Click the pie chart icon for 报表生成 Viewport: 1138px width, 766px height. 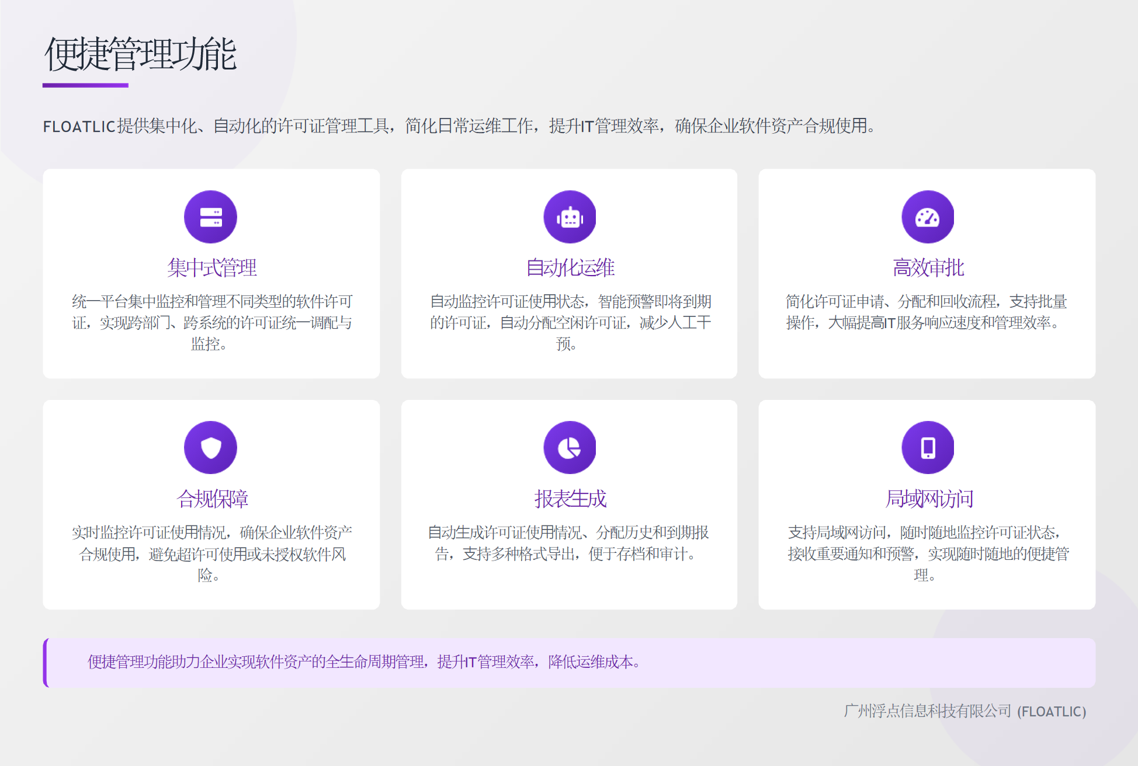coord(570,447)
